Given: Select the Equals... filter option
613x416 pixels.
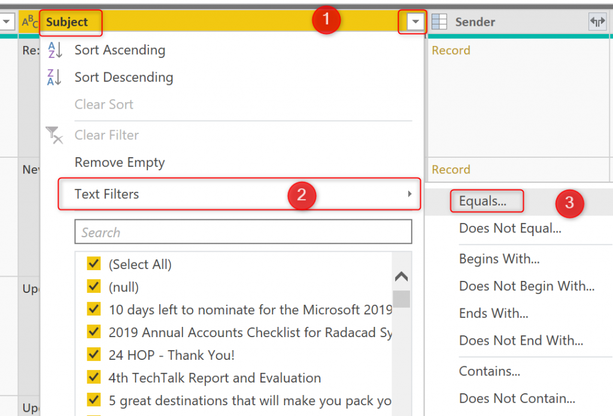Looking at the screenshot, I should click(482, 201).
